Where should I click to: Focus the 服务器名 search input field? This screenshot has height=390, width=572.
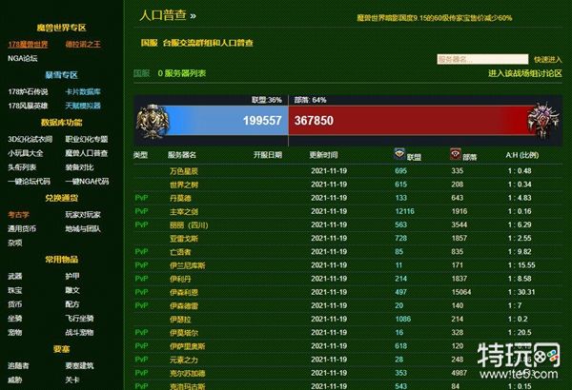pos(482,59)
